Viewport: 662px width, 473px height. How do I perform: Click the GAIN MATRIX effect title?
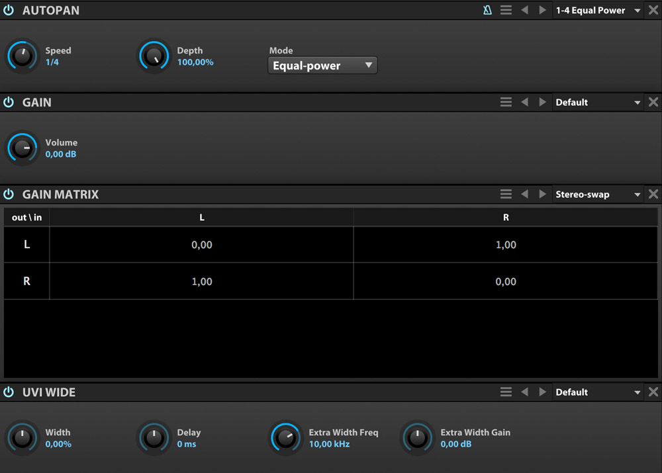pos(60,194)
